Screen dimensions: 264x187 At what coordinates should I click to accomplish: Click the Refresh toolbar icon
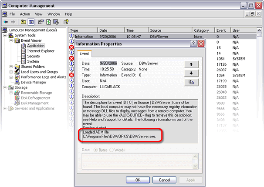(48, 22)
